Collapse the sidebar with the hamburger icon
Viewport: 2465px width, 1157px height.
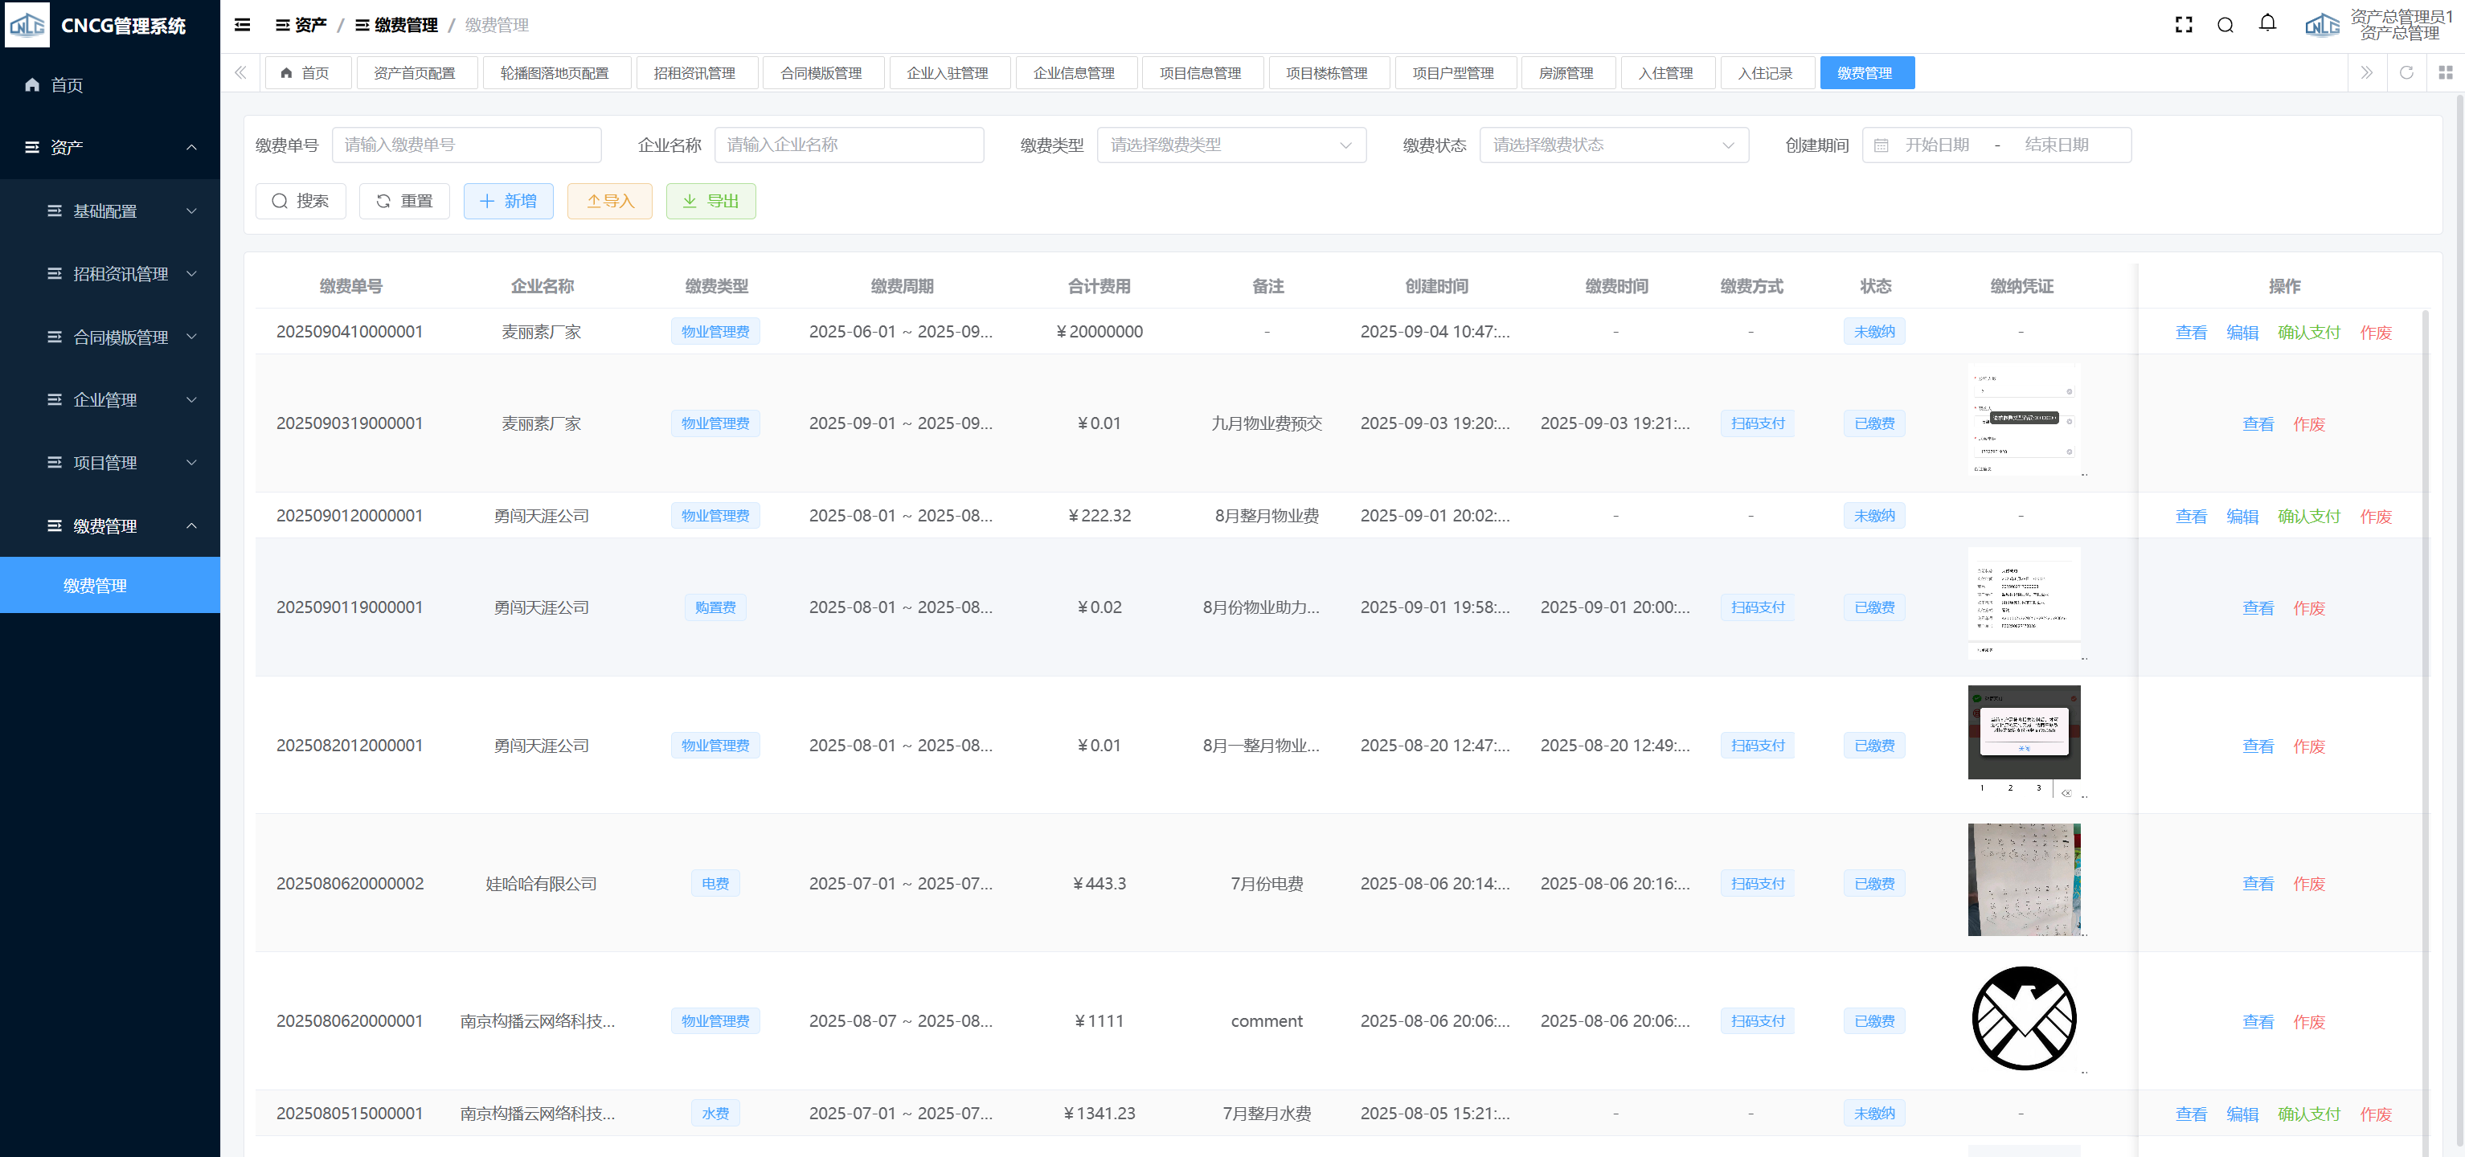(242, 25)
